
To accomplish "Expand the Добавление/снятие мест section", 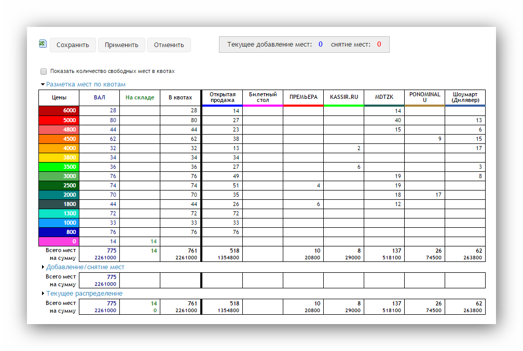I will pos(43,267).
